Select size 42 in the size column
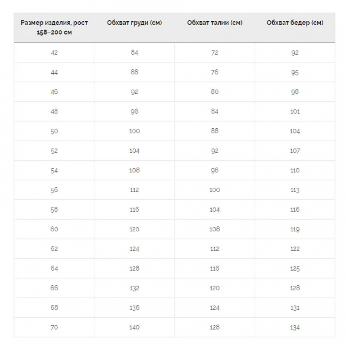This screenshot has height=349, width=349. pos(54,52)
